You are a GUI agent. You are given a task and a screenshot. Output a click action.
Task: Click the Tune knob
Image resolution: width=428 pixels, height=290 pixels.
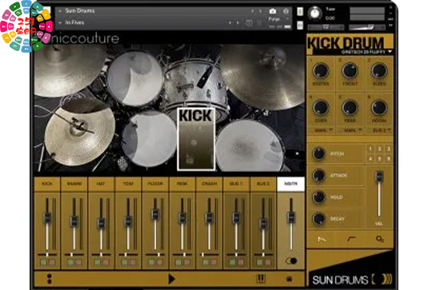[315, 13]
